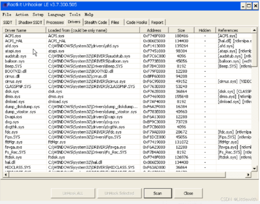Screen dimensions: 260x204
Task: Maximize the Rootkit Unhooker window
Action: 249,6
